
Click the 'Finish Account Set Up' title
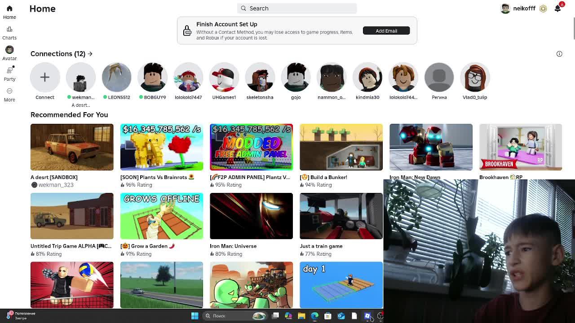[226, 24]
